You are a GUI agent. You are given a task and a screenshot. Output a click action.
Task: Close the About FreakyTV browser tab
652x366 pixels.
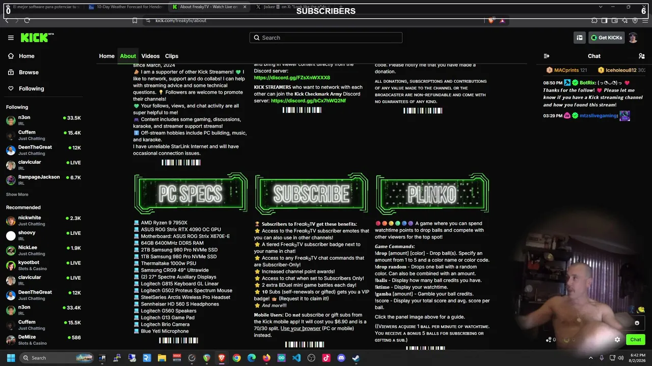coord(244,7)
